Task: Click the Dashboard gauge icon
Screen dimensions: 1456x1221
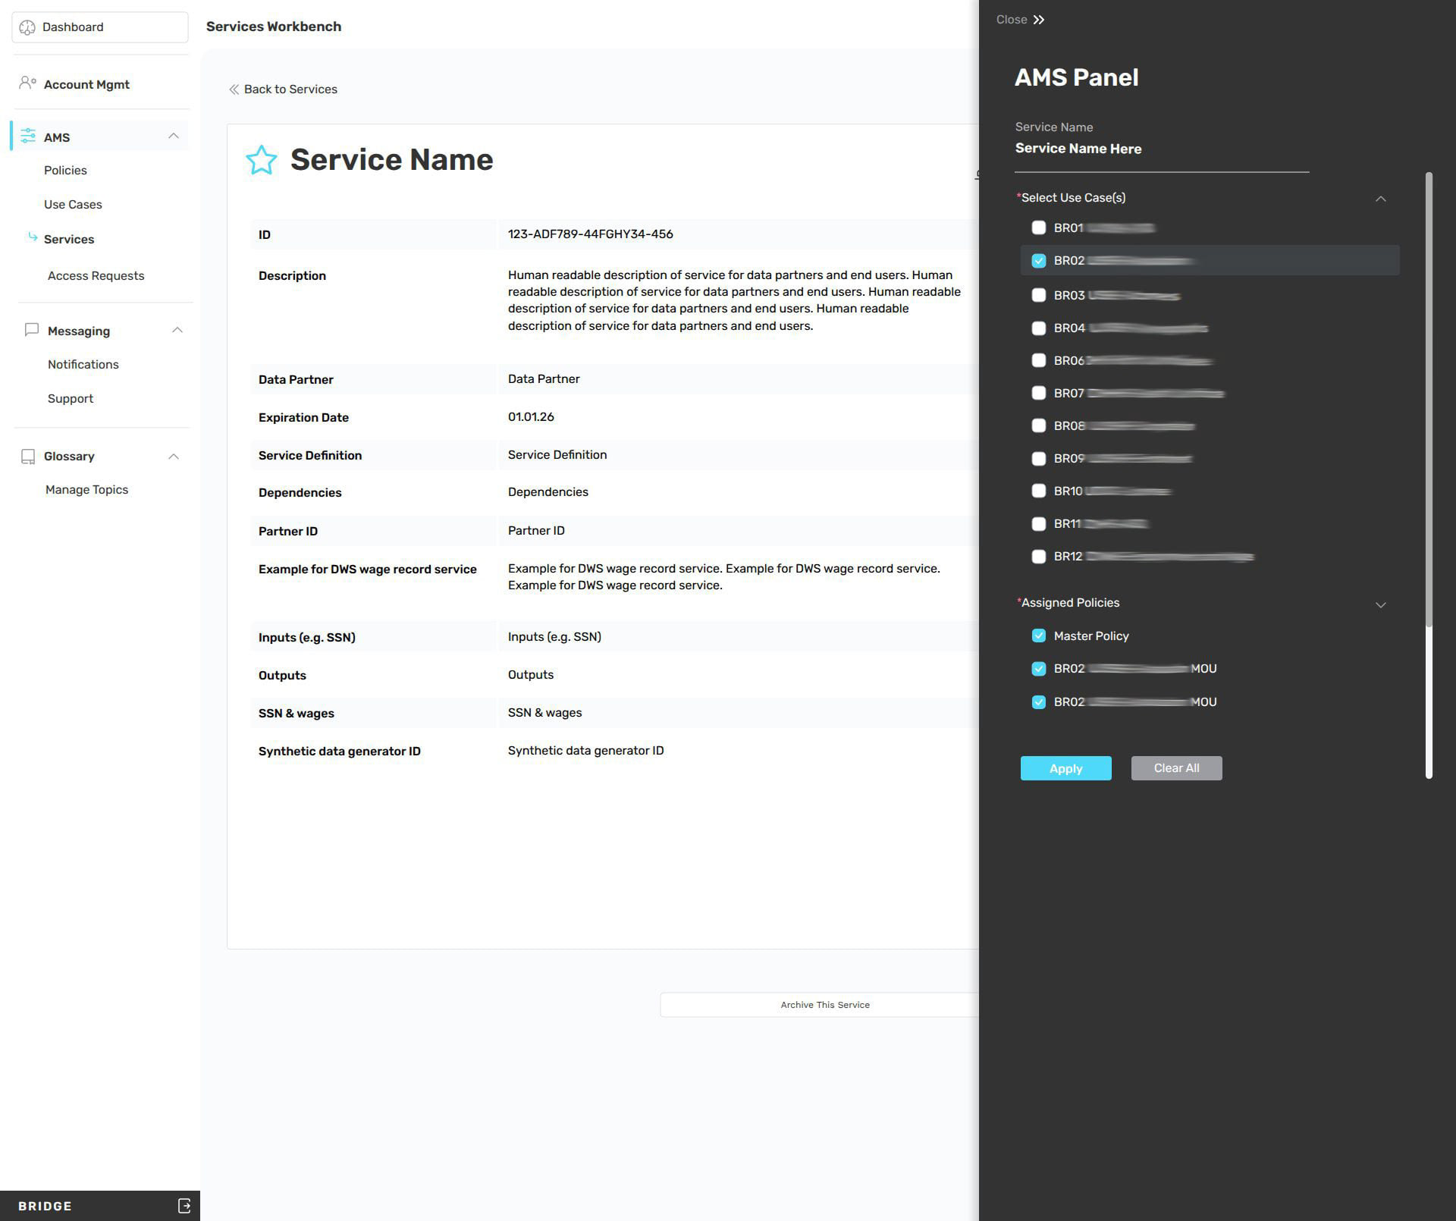Action: coord(27,27)
